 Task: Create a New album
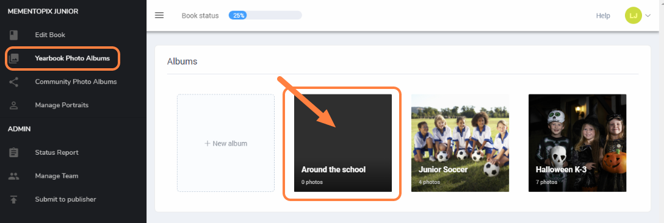[x=226, y=143]
